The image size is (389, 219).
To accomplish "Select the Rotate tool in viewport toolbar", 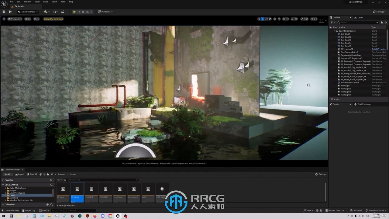I will click(267, 19).
